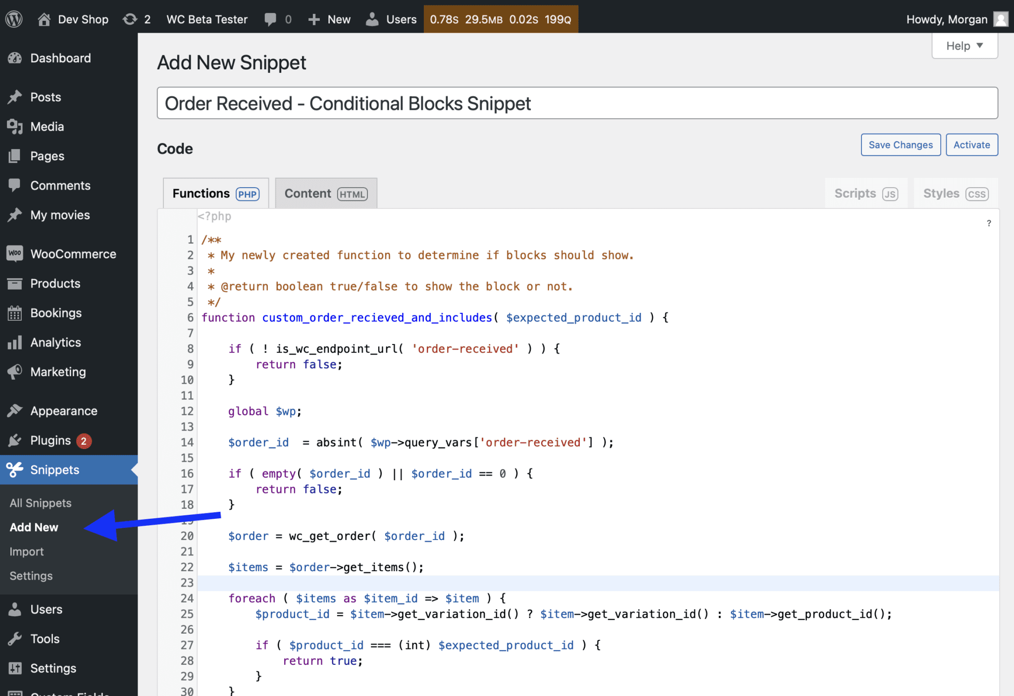Create content with the + New icon
The width and height of the screenshot is (1014, 696).
click(313, 19)
